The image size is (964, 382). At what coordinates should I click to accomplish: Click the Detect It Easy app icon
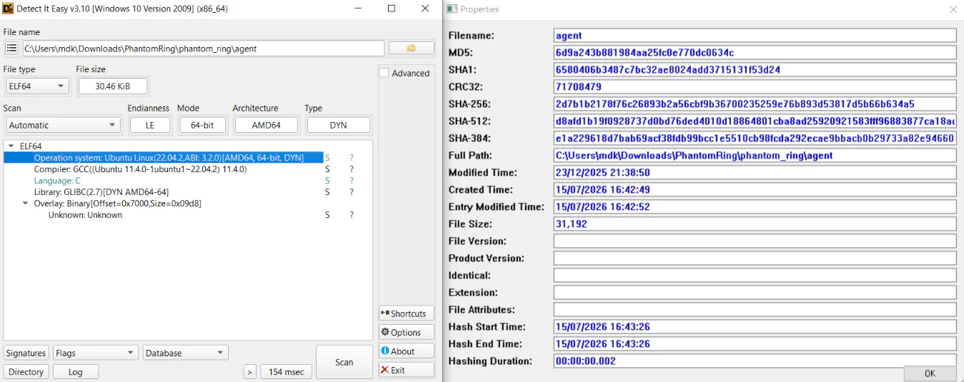point(8,9)
